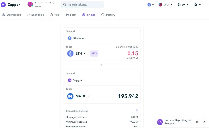Select the Bridge tab
This screenshot has height=128, width=209.
(89, 15)
